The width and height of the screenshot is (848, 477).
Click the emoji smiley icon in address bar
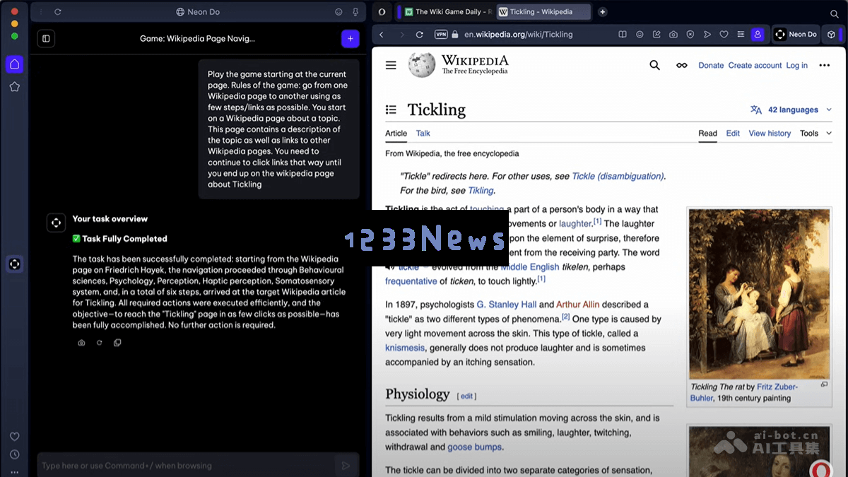tap(640, 34)
